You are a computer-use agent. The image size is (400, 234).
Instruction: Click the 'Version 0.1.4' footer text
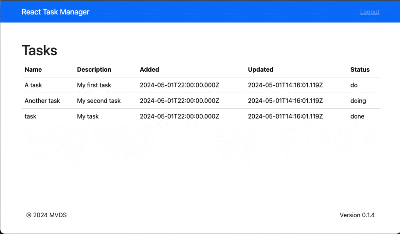(357, 215)
